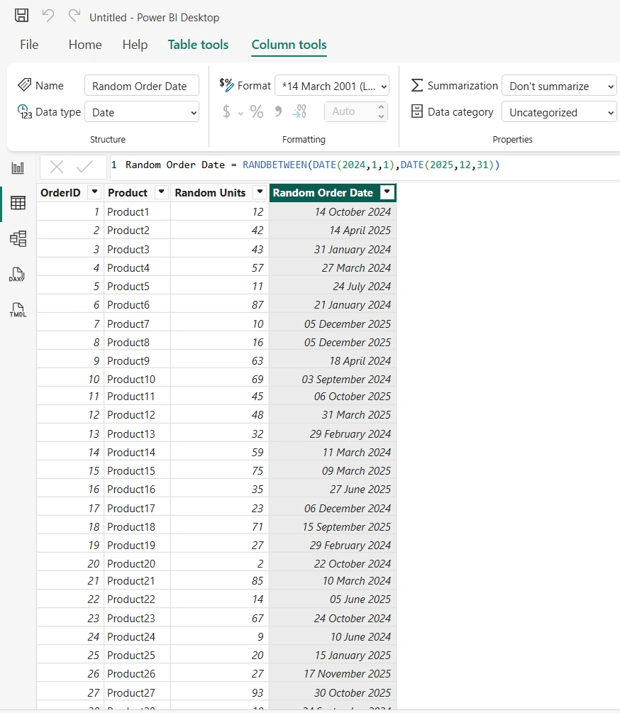
Task: Switch to the Home tab
Action: 85,45
